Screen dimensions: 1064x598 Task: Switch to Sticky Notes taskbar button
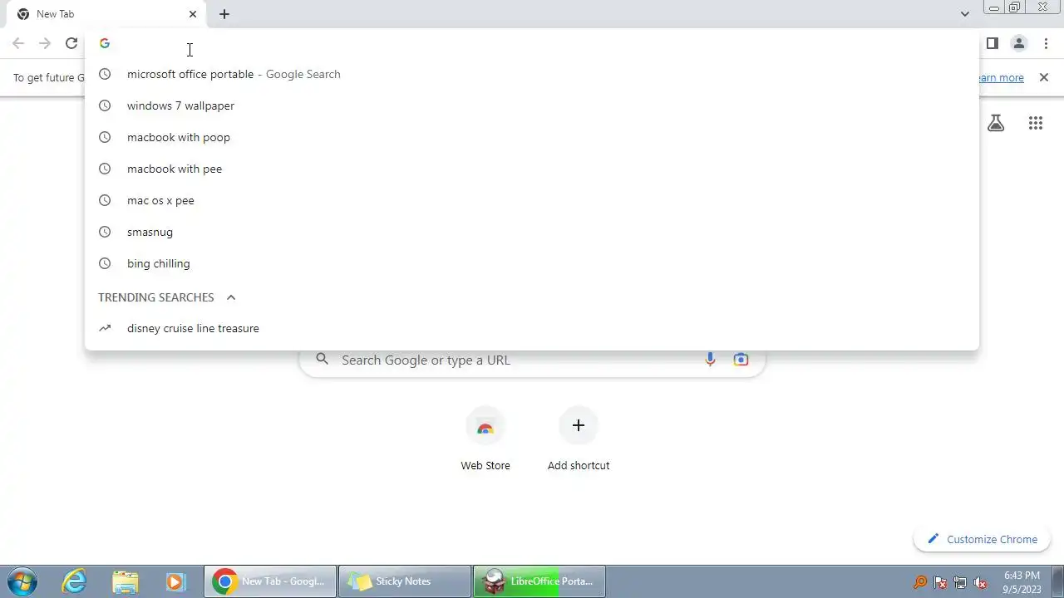(405, 581)
